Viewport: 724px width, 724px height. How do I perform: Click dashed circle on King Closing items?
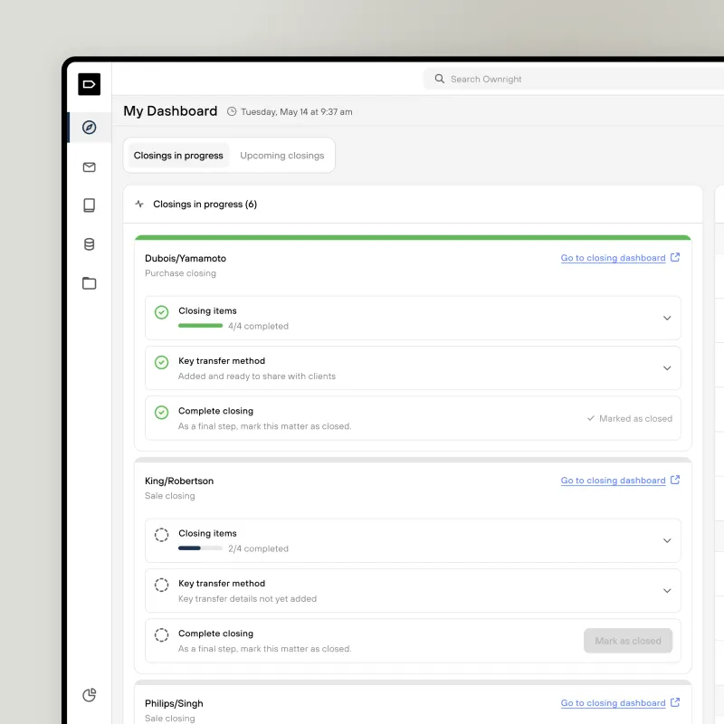point(162,535)
